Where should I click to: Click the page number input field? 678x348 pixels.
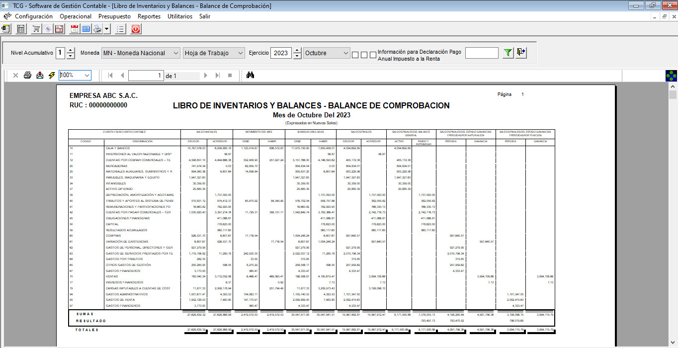click(146, 76)
